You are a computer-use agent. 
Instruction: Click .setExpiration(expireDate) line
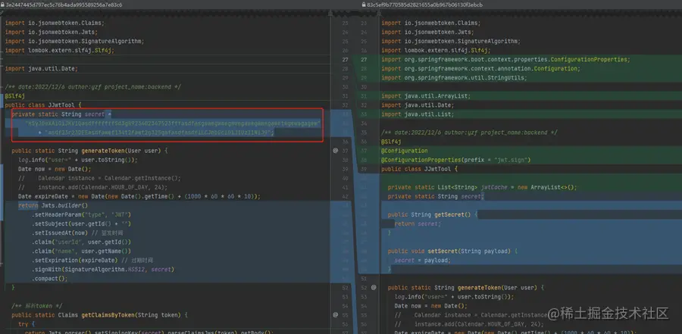(92, 261)
